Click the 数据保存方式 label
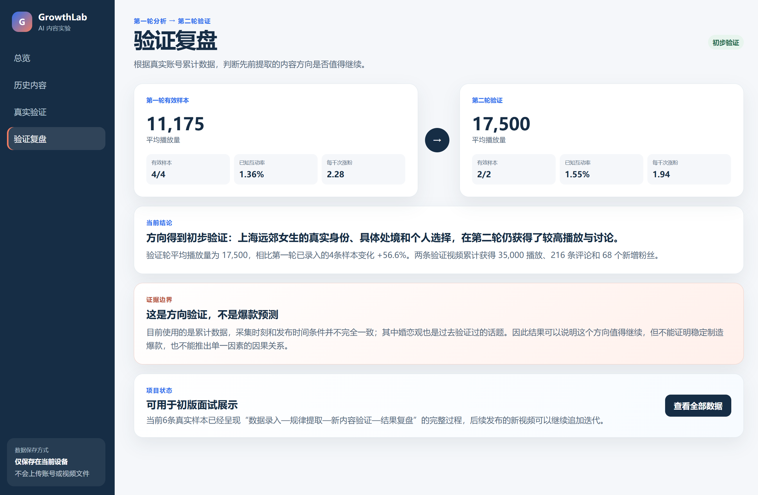758x495 pixels. tap(32, 450)
